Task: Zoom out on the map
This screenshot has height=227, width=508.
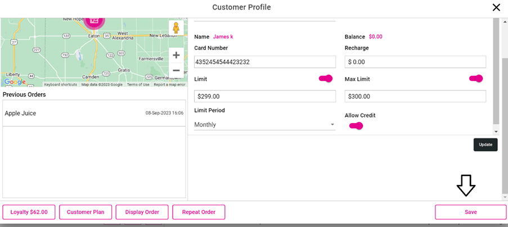Action: tap(176, 71)
